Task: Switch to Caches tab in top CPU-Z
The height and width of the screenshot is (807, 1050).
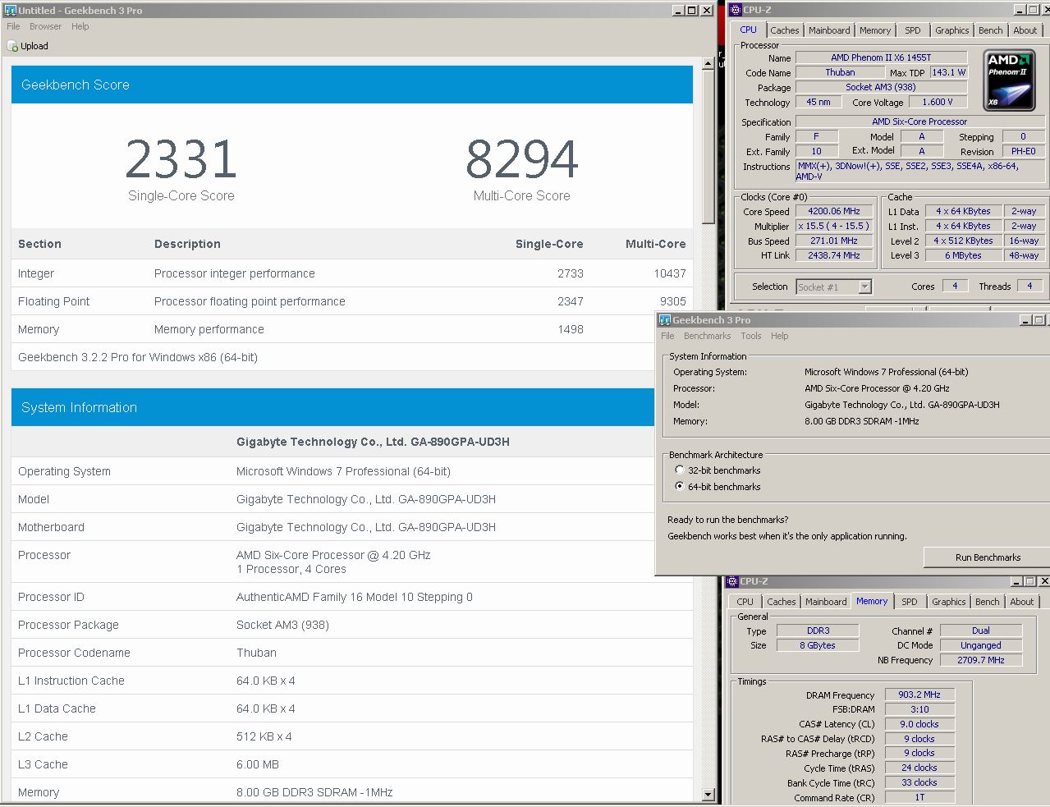Action: point(784,30)
